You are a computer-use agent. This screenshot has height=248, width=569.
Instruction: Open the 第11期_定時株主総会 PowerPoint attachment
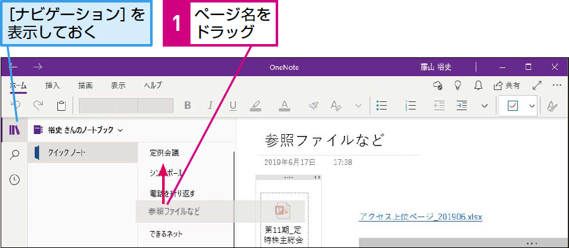(x=284, y=220)
